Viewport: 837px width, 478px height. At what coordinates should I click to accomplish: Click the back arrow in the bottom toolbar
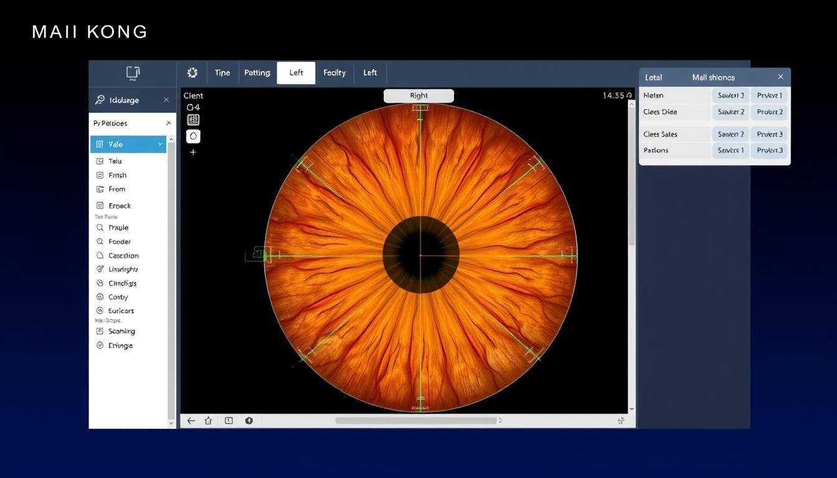[x=190, y=419]
